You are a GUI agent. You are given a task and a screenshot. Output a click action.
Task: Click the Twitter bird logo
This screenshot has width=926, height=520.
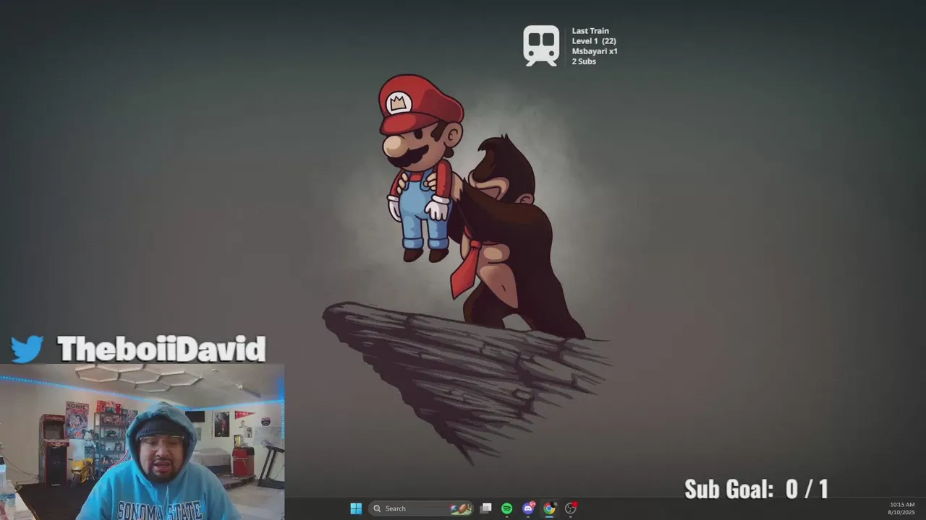point(27,350)
